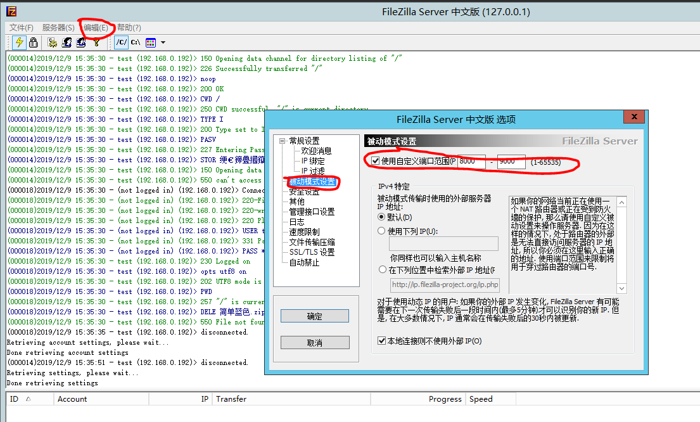Open the 服务器(S) menu
Viewport: 700px width, 422px height.
[x=58, y=28]
